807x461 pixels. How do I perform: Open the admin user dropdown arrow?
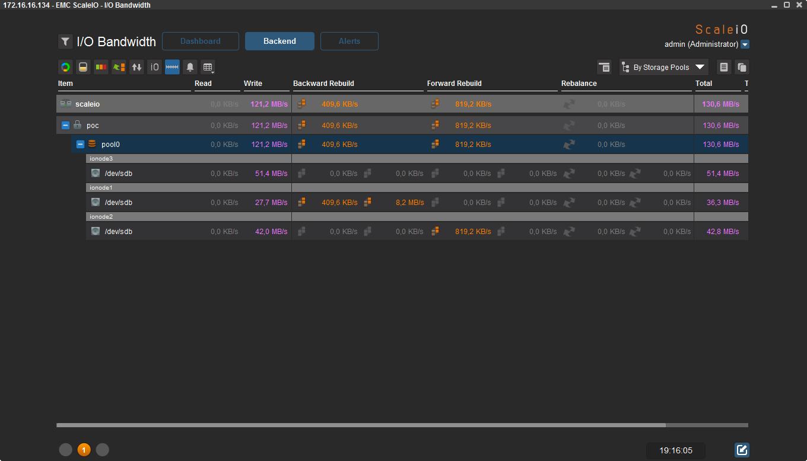[x=745, y=44]
